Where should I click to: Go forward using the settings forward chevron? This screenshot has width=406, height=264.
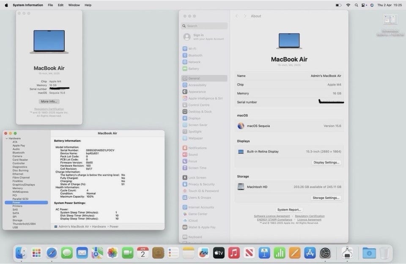click(x=245, y=16)
